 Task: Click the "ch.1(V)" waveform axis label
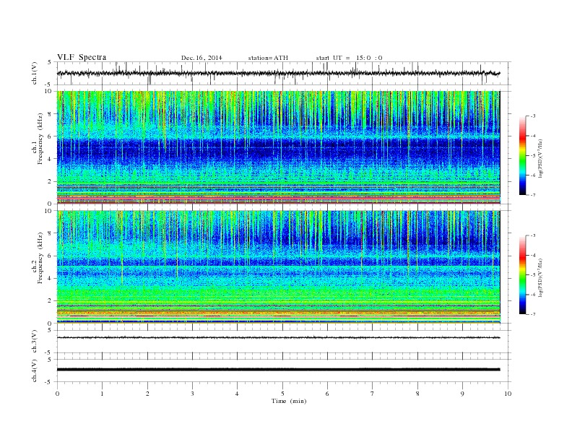35,73
